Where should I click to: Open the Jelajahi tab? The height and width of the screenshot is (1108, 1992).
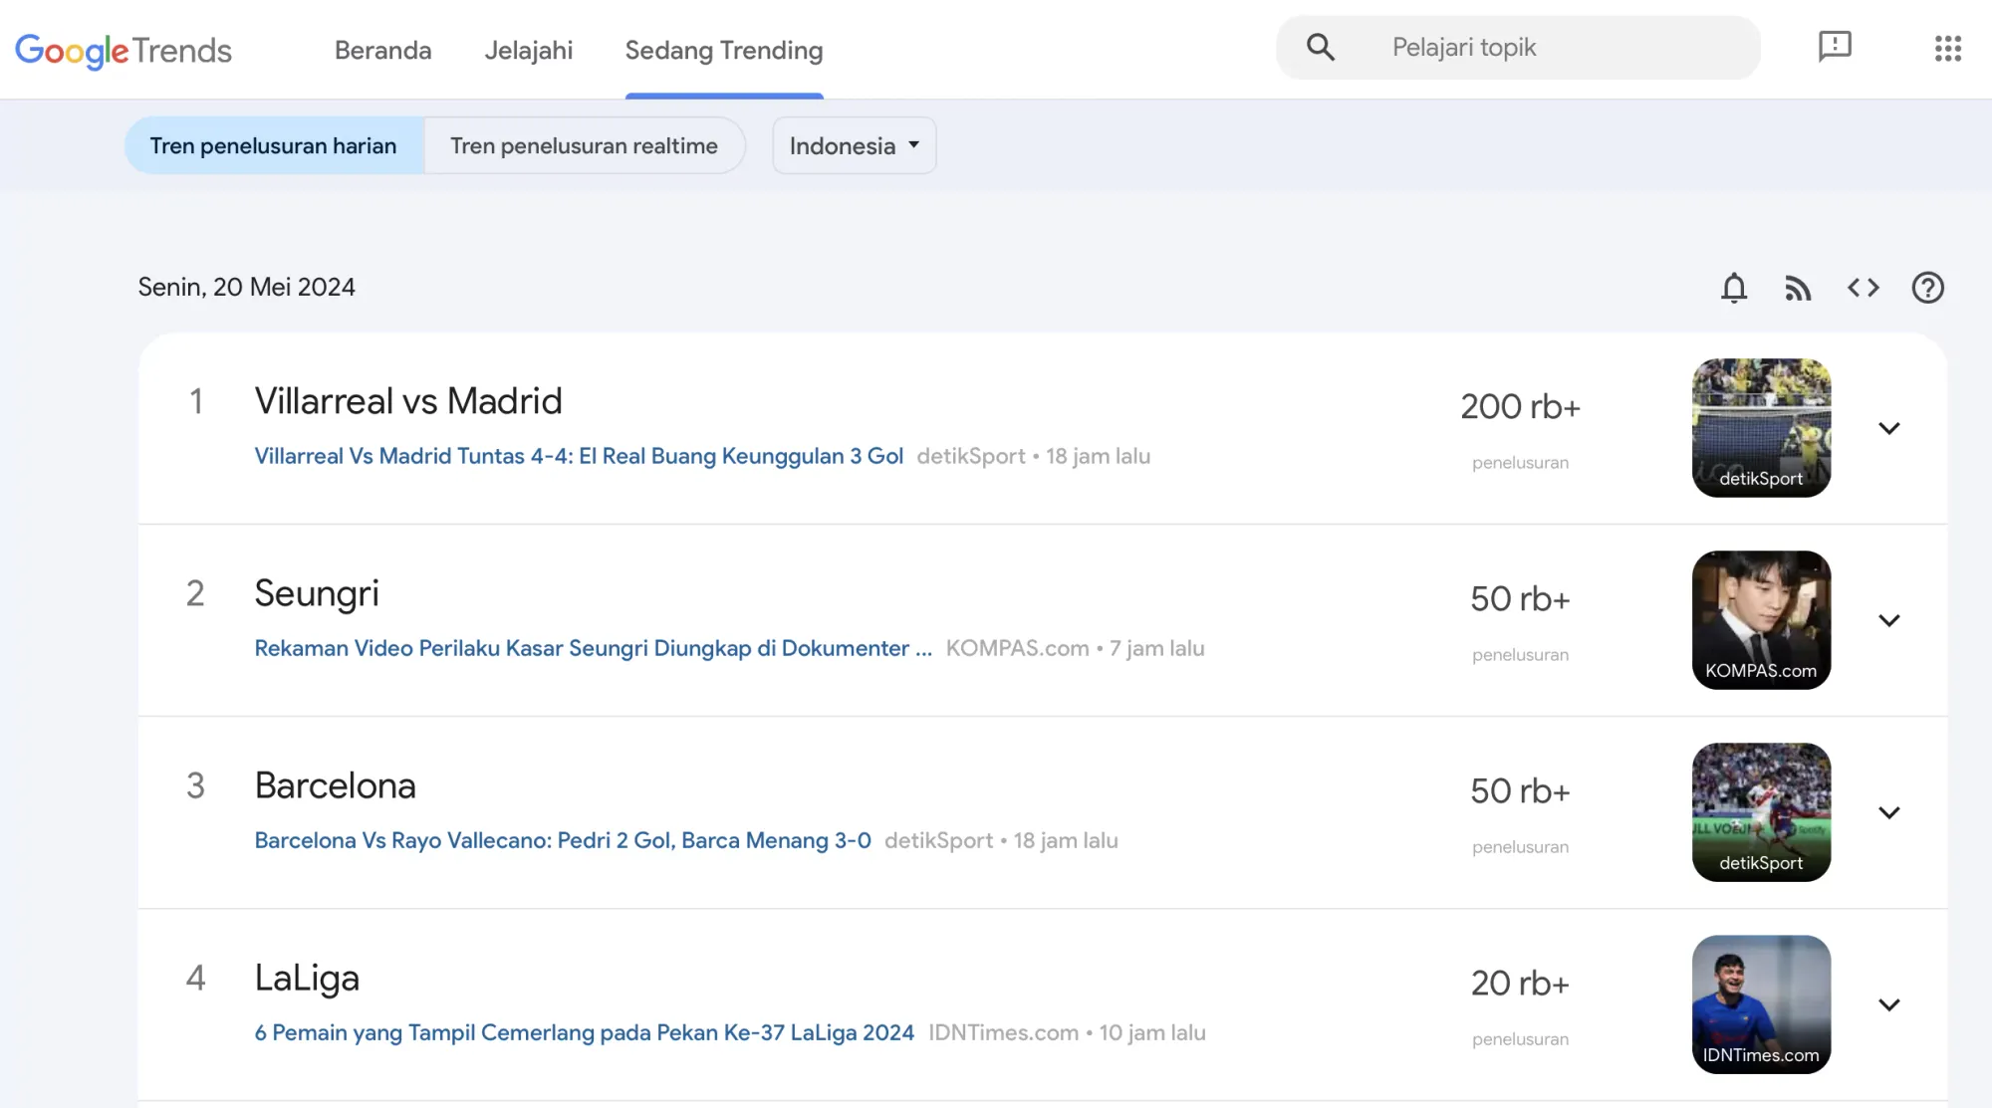(x=529, y=50)
